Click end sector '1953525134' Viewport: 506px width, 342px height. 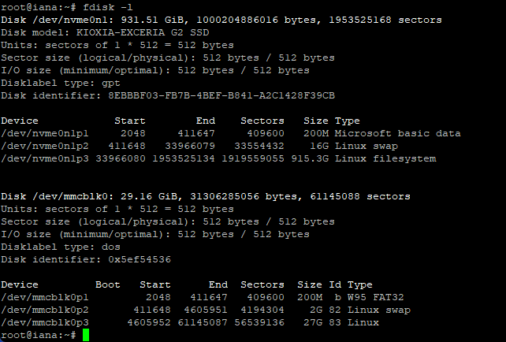point(184,158)
